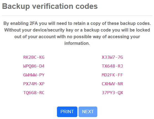The height and width of the screenshot is (119, 154).
Task: Click the 'out of your account' text line
Action: pyautogui.click(x=77, y=37)
